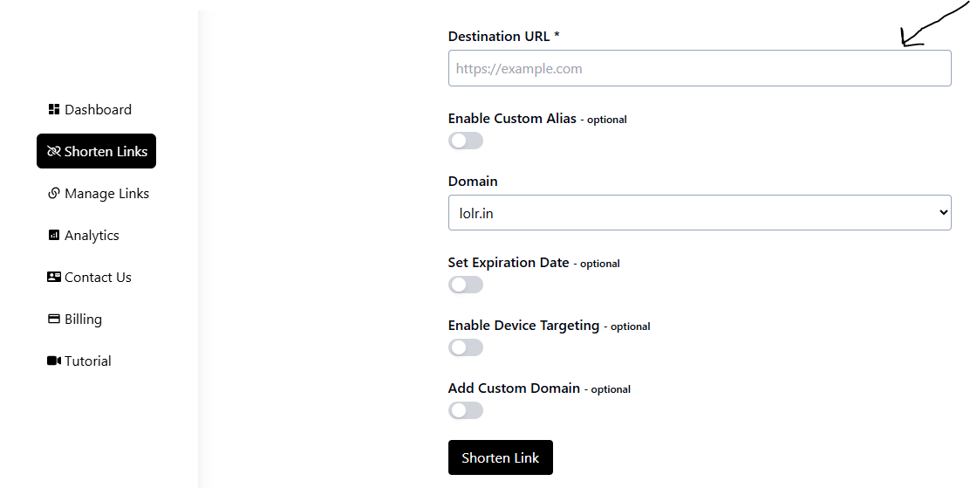Navigate to the Dashboard link
970x488 pixels.
point(90,110)
